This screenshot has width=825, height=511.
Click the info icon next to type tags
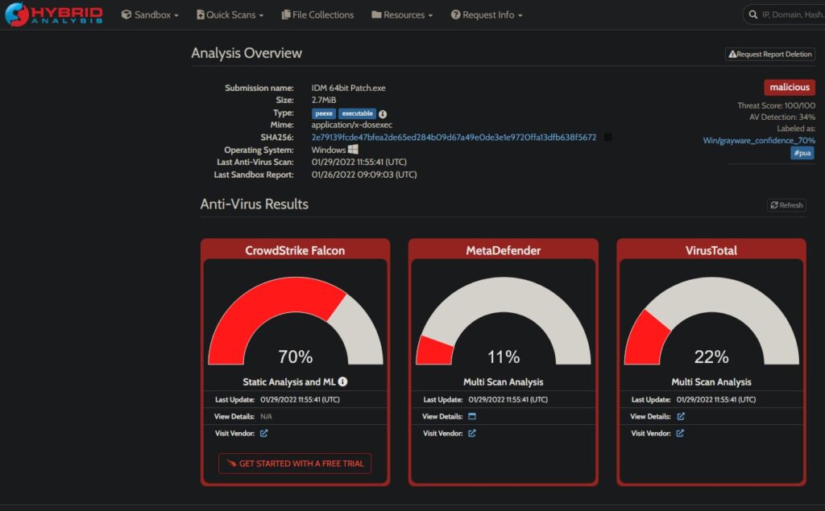[x=383, y=114]
